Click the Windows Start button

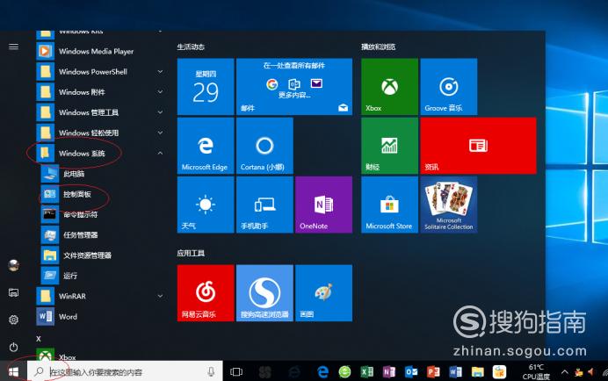click(x=13, y=372)
